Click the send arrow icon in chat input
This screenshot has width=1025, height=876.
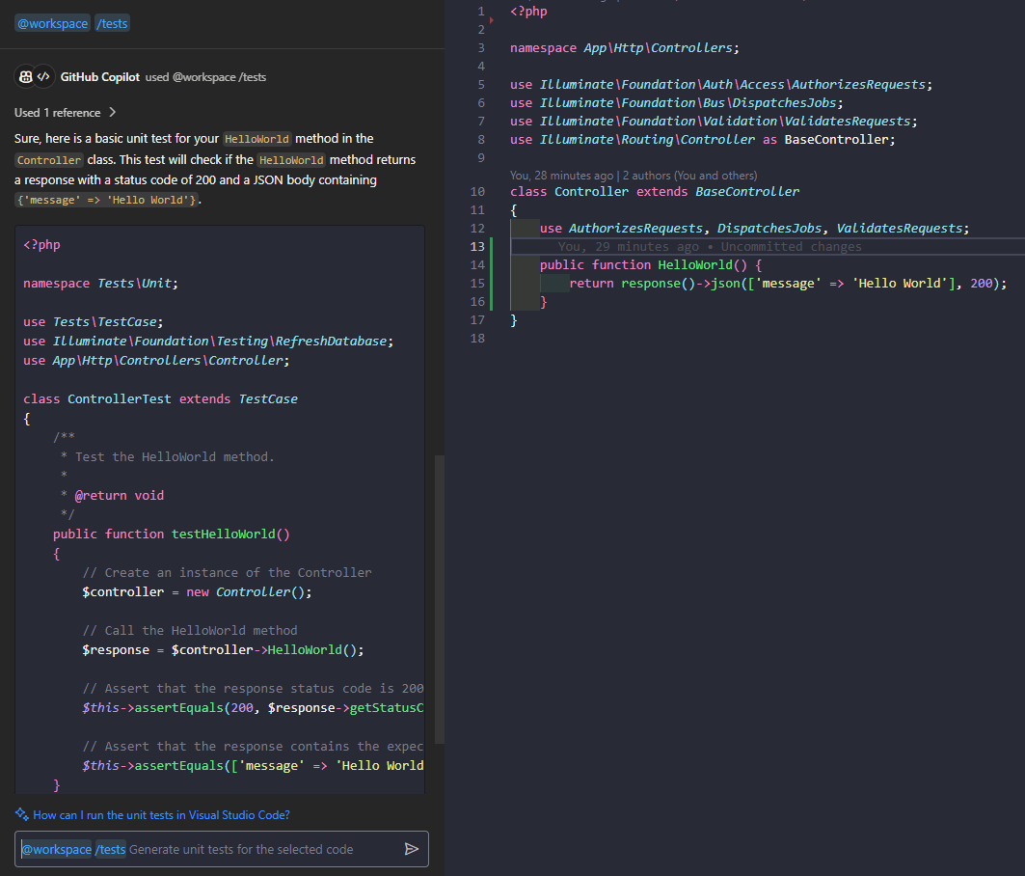point(412,849)
